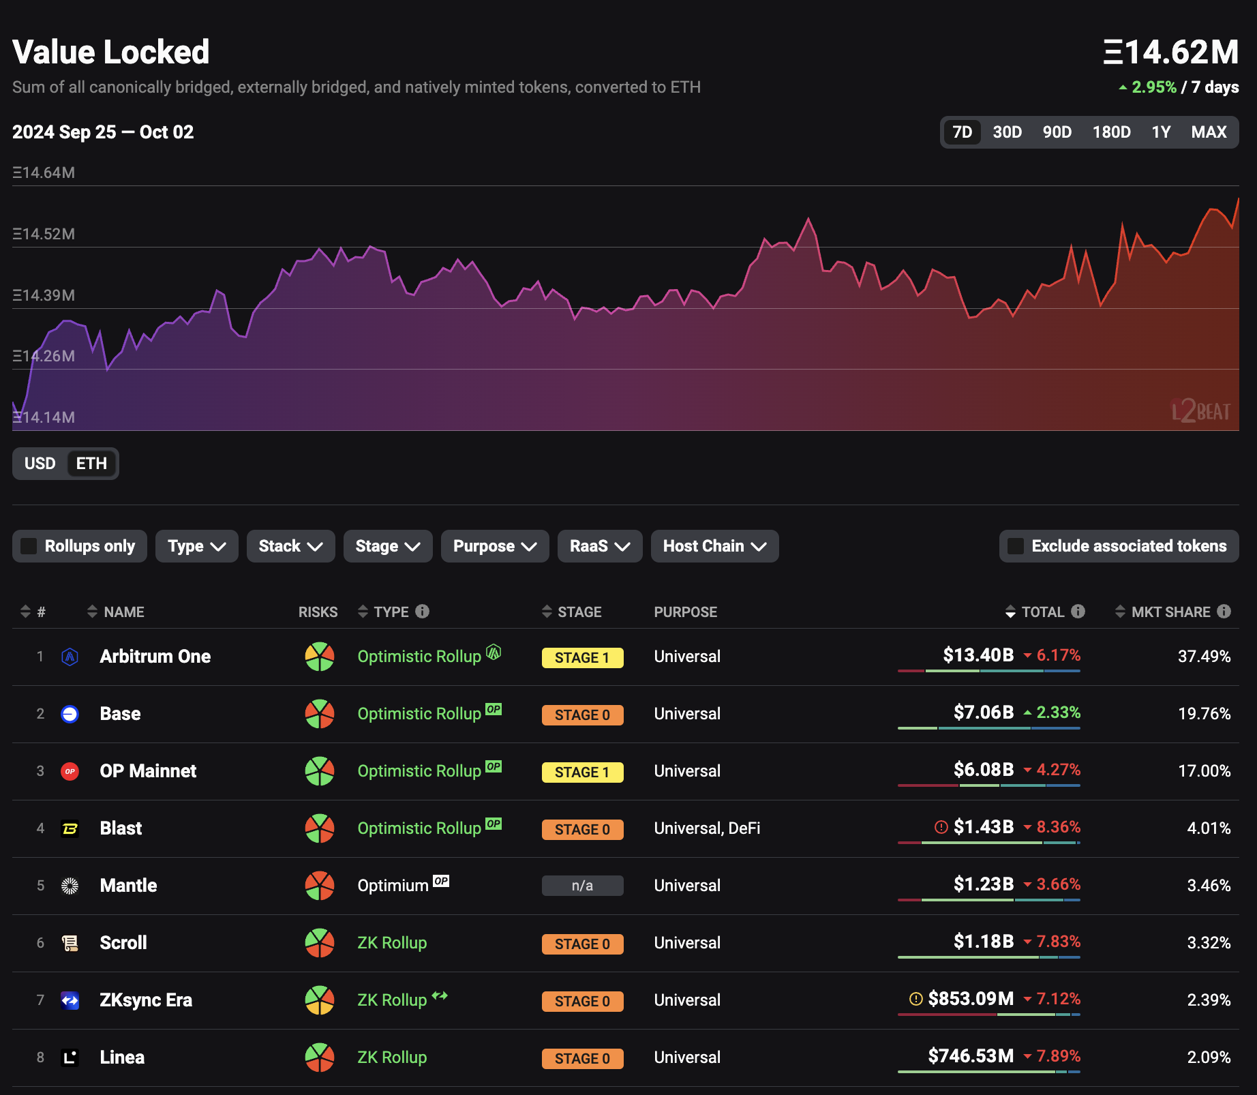Click Scroll's $1.18B total value
This screenshot has height=1095, width=1257.
(984, 942)
